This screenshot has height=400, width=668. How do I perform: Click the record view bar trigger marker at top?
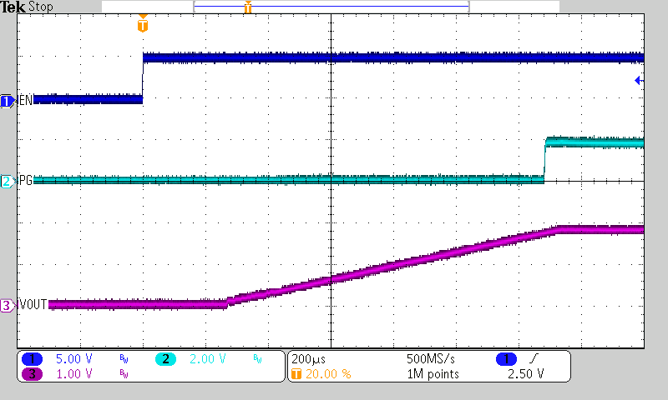[x=247, y=7]
